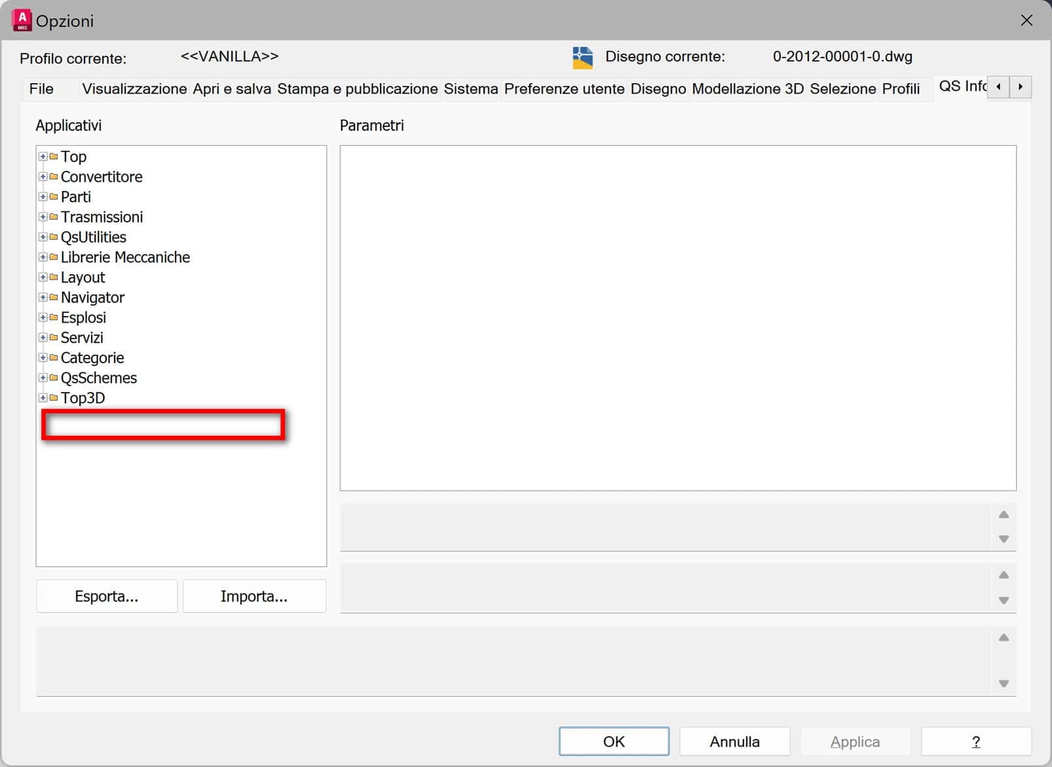Switch to the Sistema tab
Viewport: 1052px width, 767px height.
tap(471, 89)
